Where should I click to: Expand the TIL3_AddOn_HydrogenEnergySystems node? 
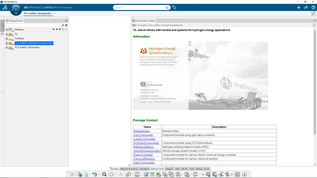click(x=7, y=43)
